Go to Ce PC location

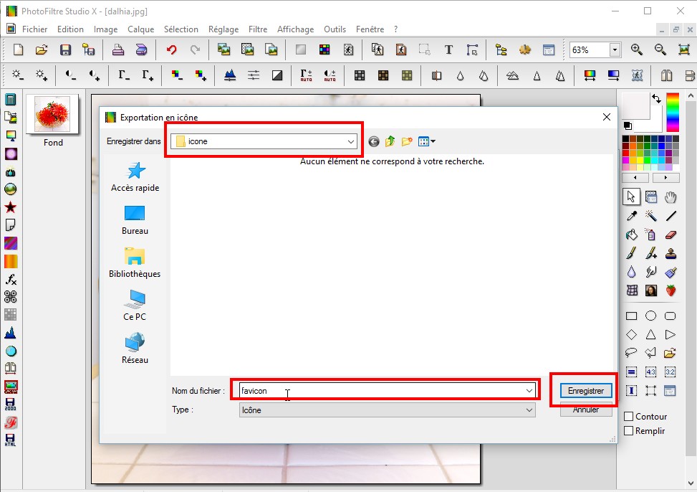[x=135, y=306]
